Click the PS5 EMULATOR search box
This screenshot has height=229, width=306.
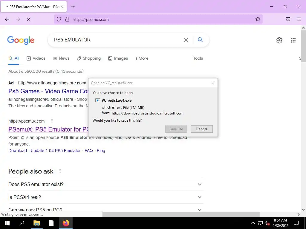click(x=117, y=40)
